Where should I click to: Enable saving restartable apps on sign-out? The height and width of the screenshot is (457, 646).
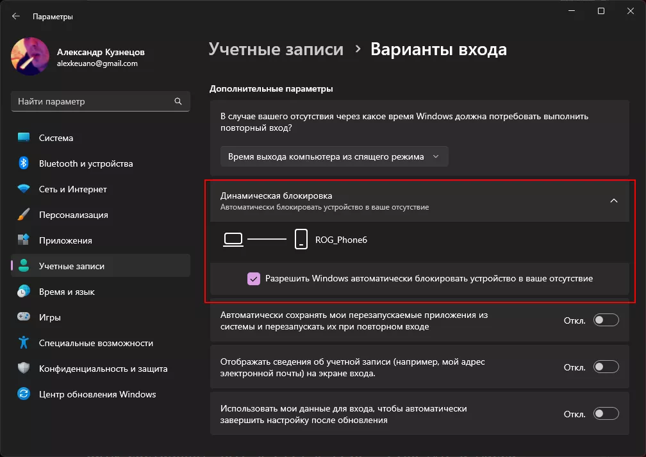(x=606, y=319)
